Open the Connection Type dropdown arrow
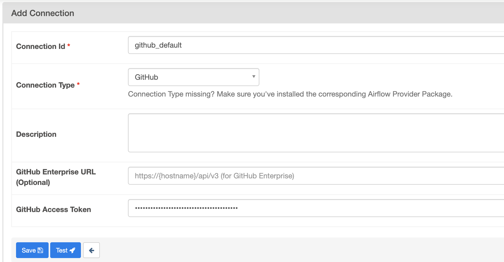 (x=253, y=77)
